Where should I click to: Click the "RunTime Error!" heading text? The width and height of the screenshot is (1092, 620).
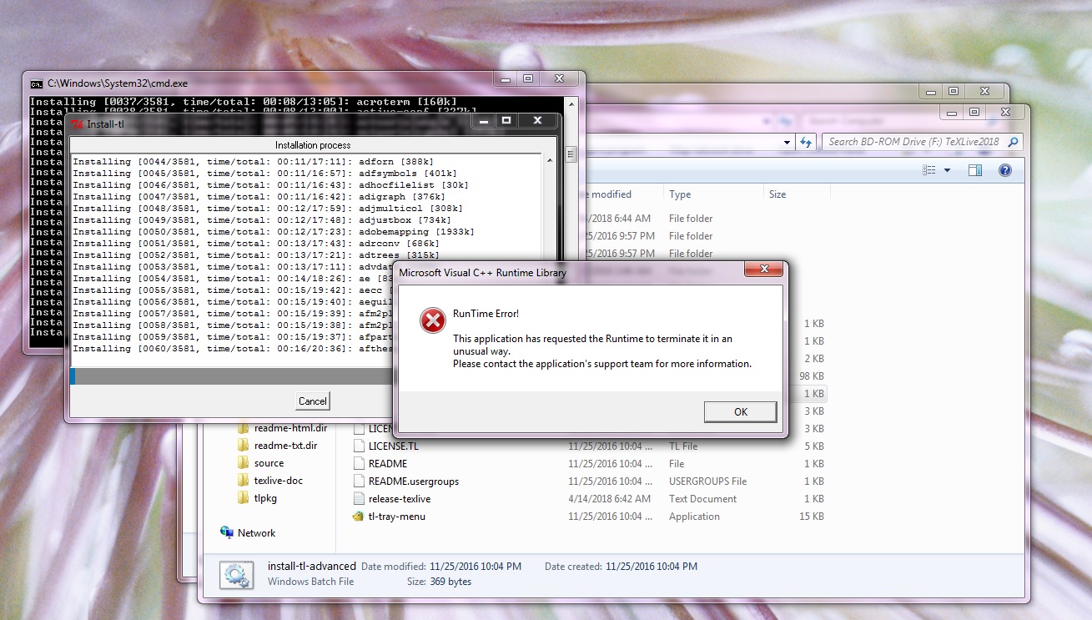[x=486, y=314]
